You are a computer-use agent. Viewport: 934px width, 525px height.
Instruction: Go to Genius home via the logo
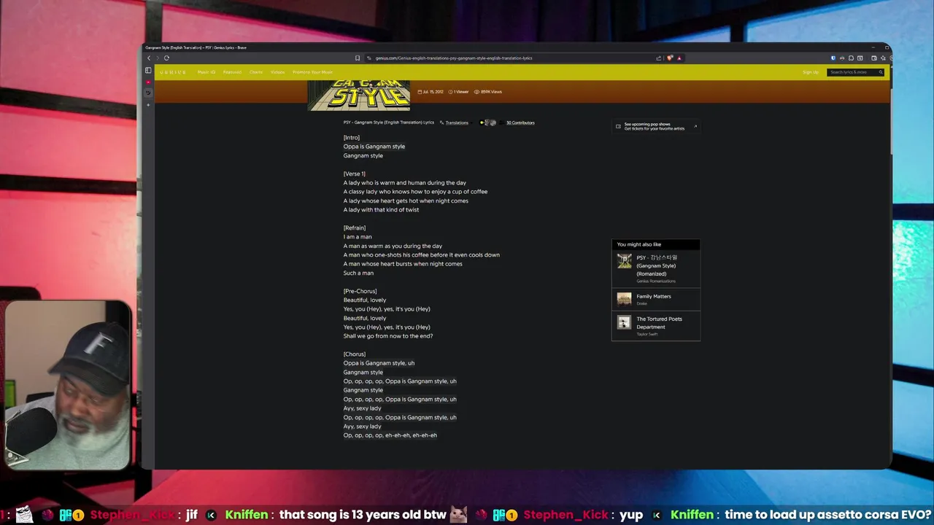173,72
